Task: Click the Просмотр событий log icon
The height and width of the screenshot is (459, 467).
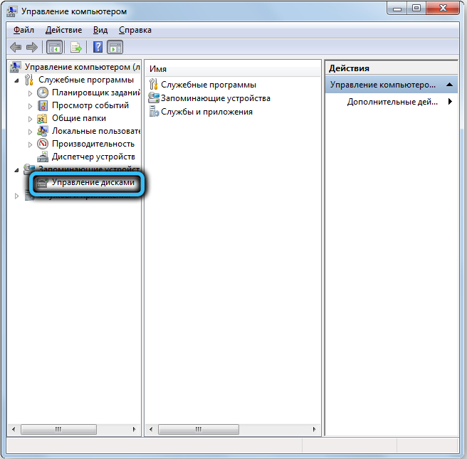Action: click(43, 105)
